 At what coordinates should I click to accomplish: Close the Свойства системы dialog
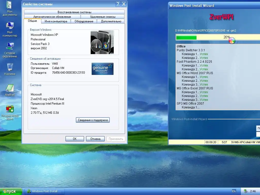point(124,4)
